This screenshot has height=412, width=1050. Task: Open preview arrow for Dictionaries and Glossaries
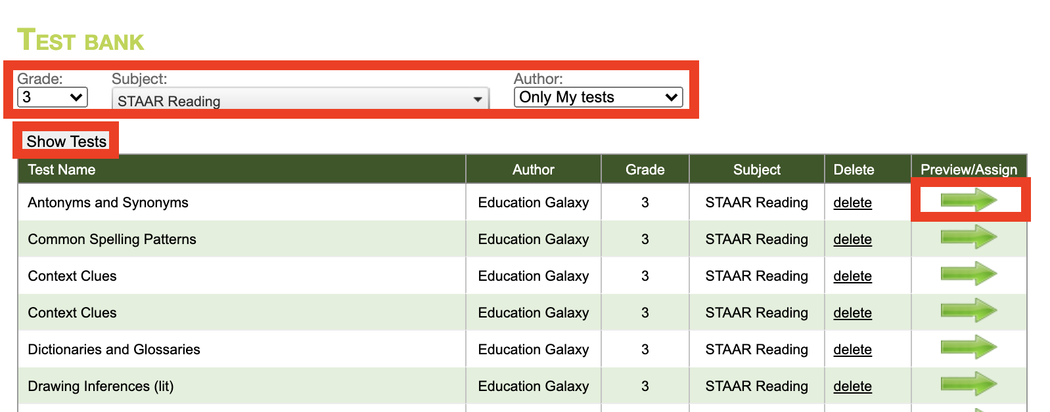[x=969, y=347]
